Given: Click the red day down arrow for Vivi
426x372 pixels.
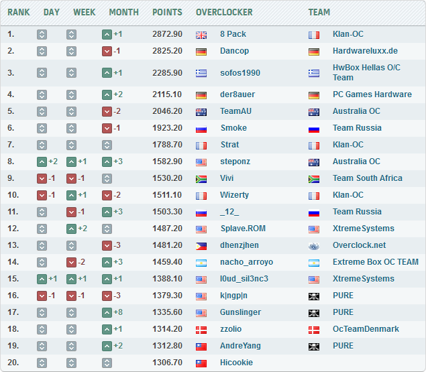Looking at the screenshot, I should (42, 179).
